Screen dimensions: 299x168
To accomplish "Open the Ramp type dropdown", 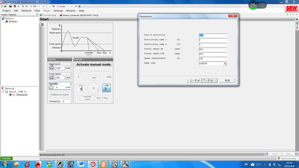I will [225, 63].
